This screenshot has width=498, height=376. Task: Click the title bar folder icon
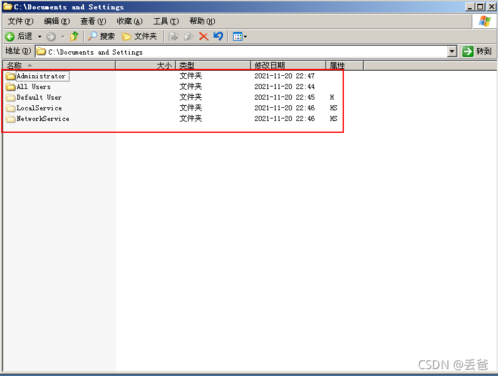pyautogui.click(x=8, y=6)
